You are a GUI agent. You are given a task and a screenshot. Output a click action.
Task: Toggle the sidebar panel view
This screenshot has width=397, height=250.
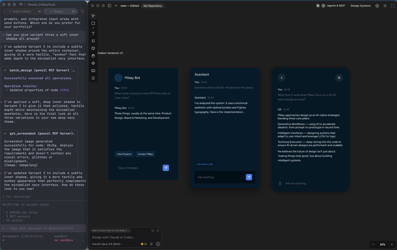point(109,6)
